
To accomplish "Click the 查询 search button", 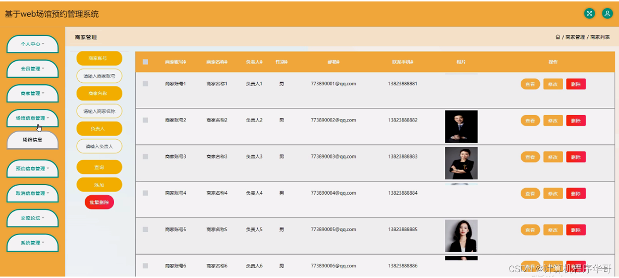I will click(99, 167).
